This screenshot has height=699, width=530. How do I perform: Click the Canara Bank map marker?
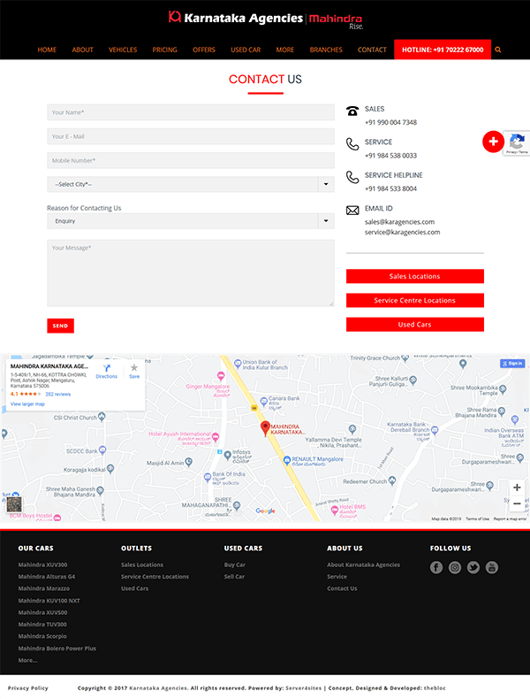point(264,402)
